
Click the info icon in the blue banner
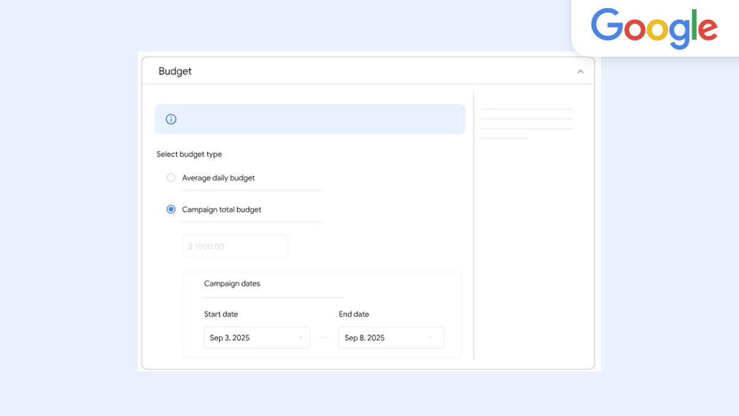[171, 119]
